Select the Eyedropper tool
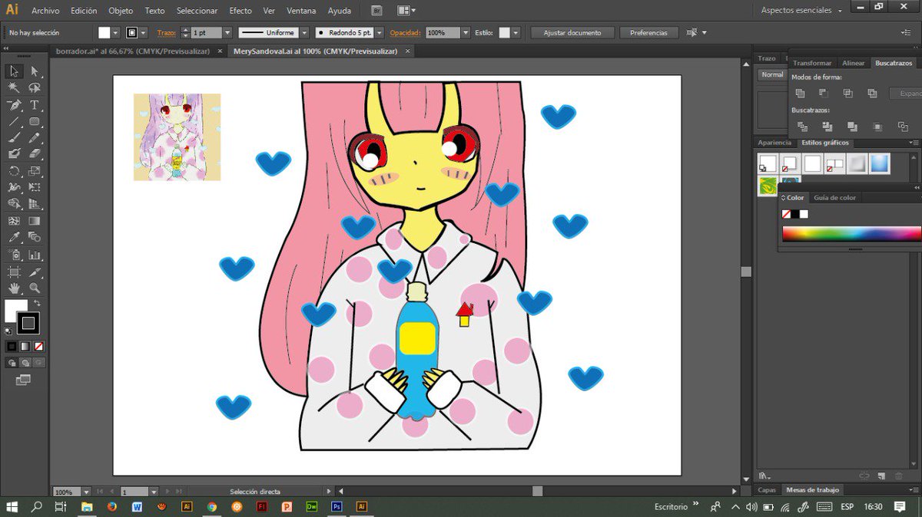The width and height of the screenshot is (922, 517). pos(14,238)
